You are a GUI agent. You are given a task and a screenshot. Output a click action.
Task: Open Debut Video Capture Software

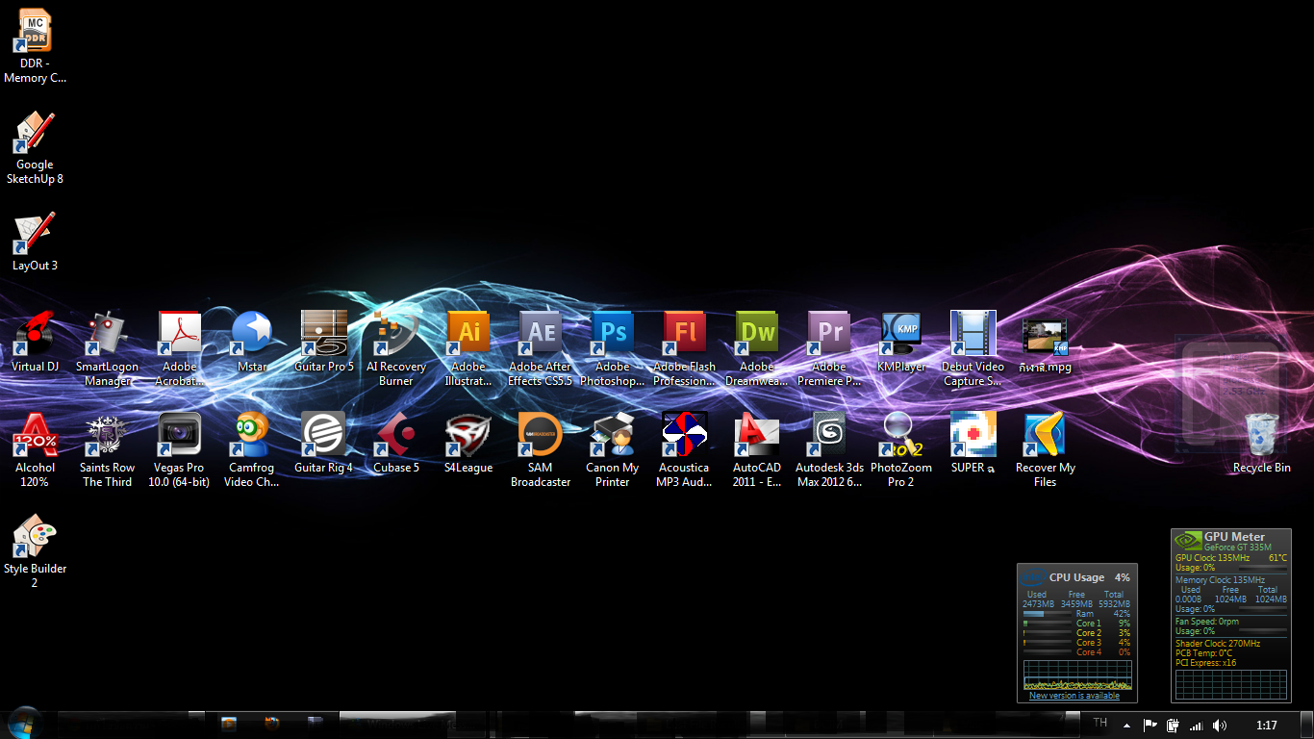973,348
